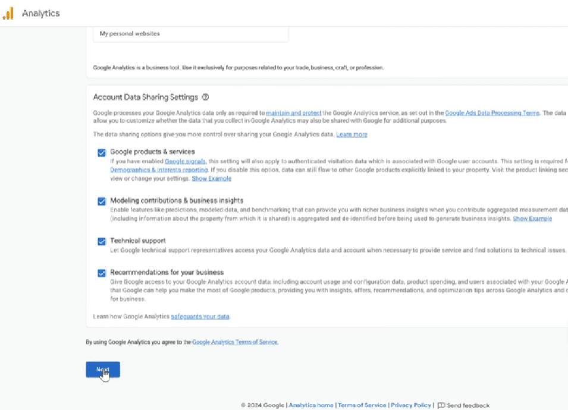Click the Next button
The height and width of the screenshot is (410, 568).
pos(102,369)
